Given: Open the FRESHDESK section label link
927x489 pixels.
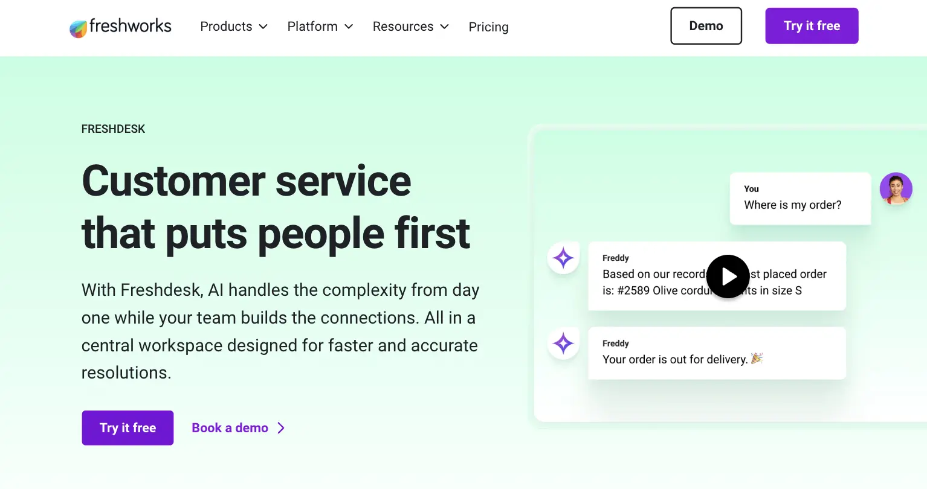Looking at the screenshot, I should coord(113,129).
